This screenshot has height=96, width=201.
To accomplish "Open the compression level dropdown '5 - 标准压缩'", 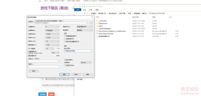I will click(52, 30).
